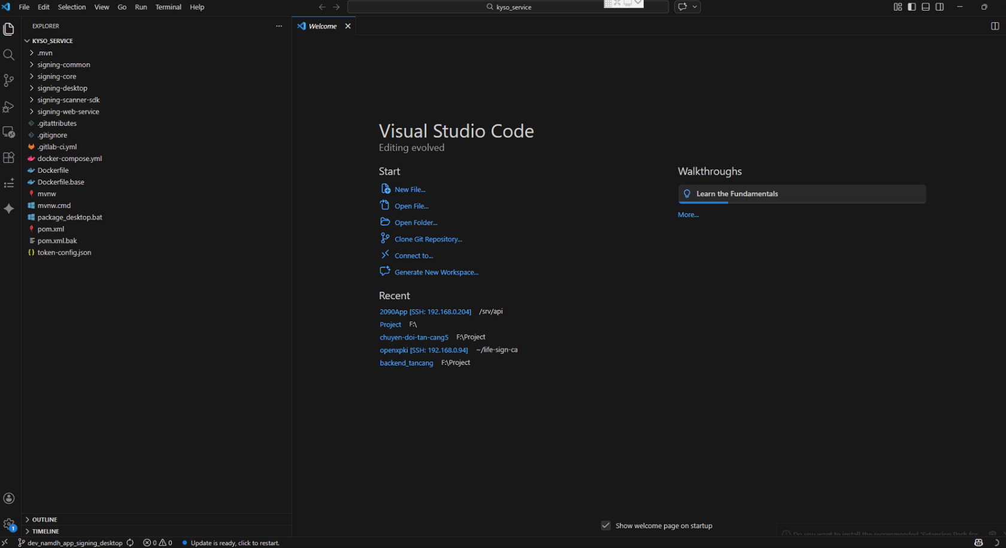Open the Selection menu
The width and height of the screenshot is (1006, 548).
72,7
